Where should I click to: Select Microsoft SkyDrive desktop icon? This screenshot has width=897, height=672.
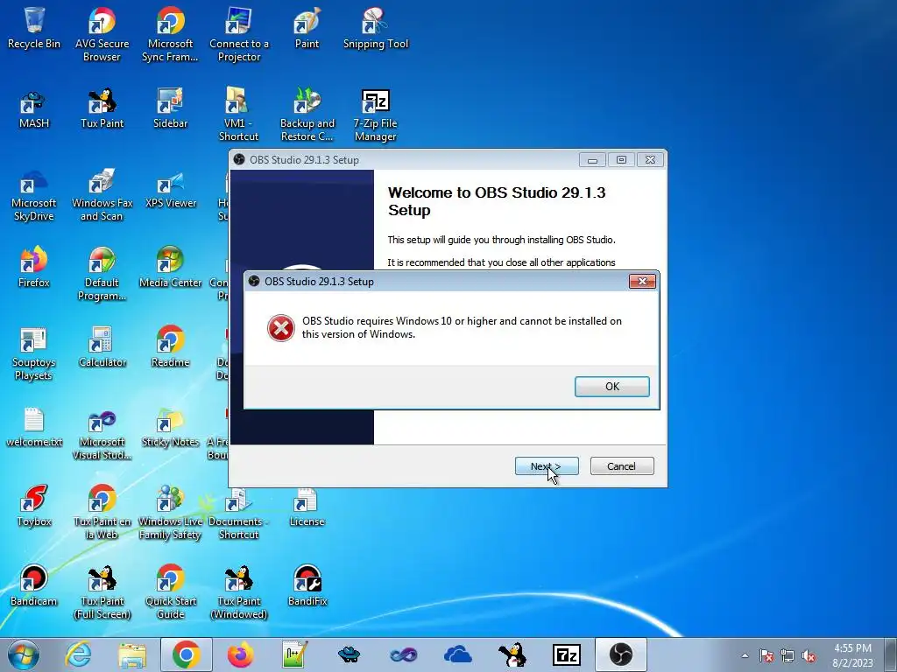tap(34, 194)
